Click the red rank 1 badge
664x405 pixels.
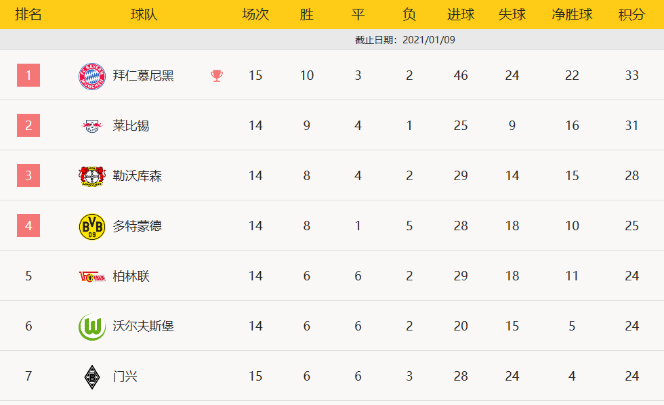pos(28,75)
